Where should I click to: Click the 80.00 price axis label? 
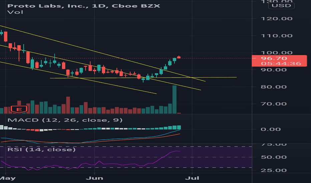[274, 87]
